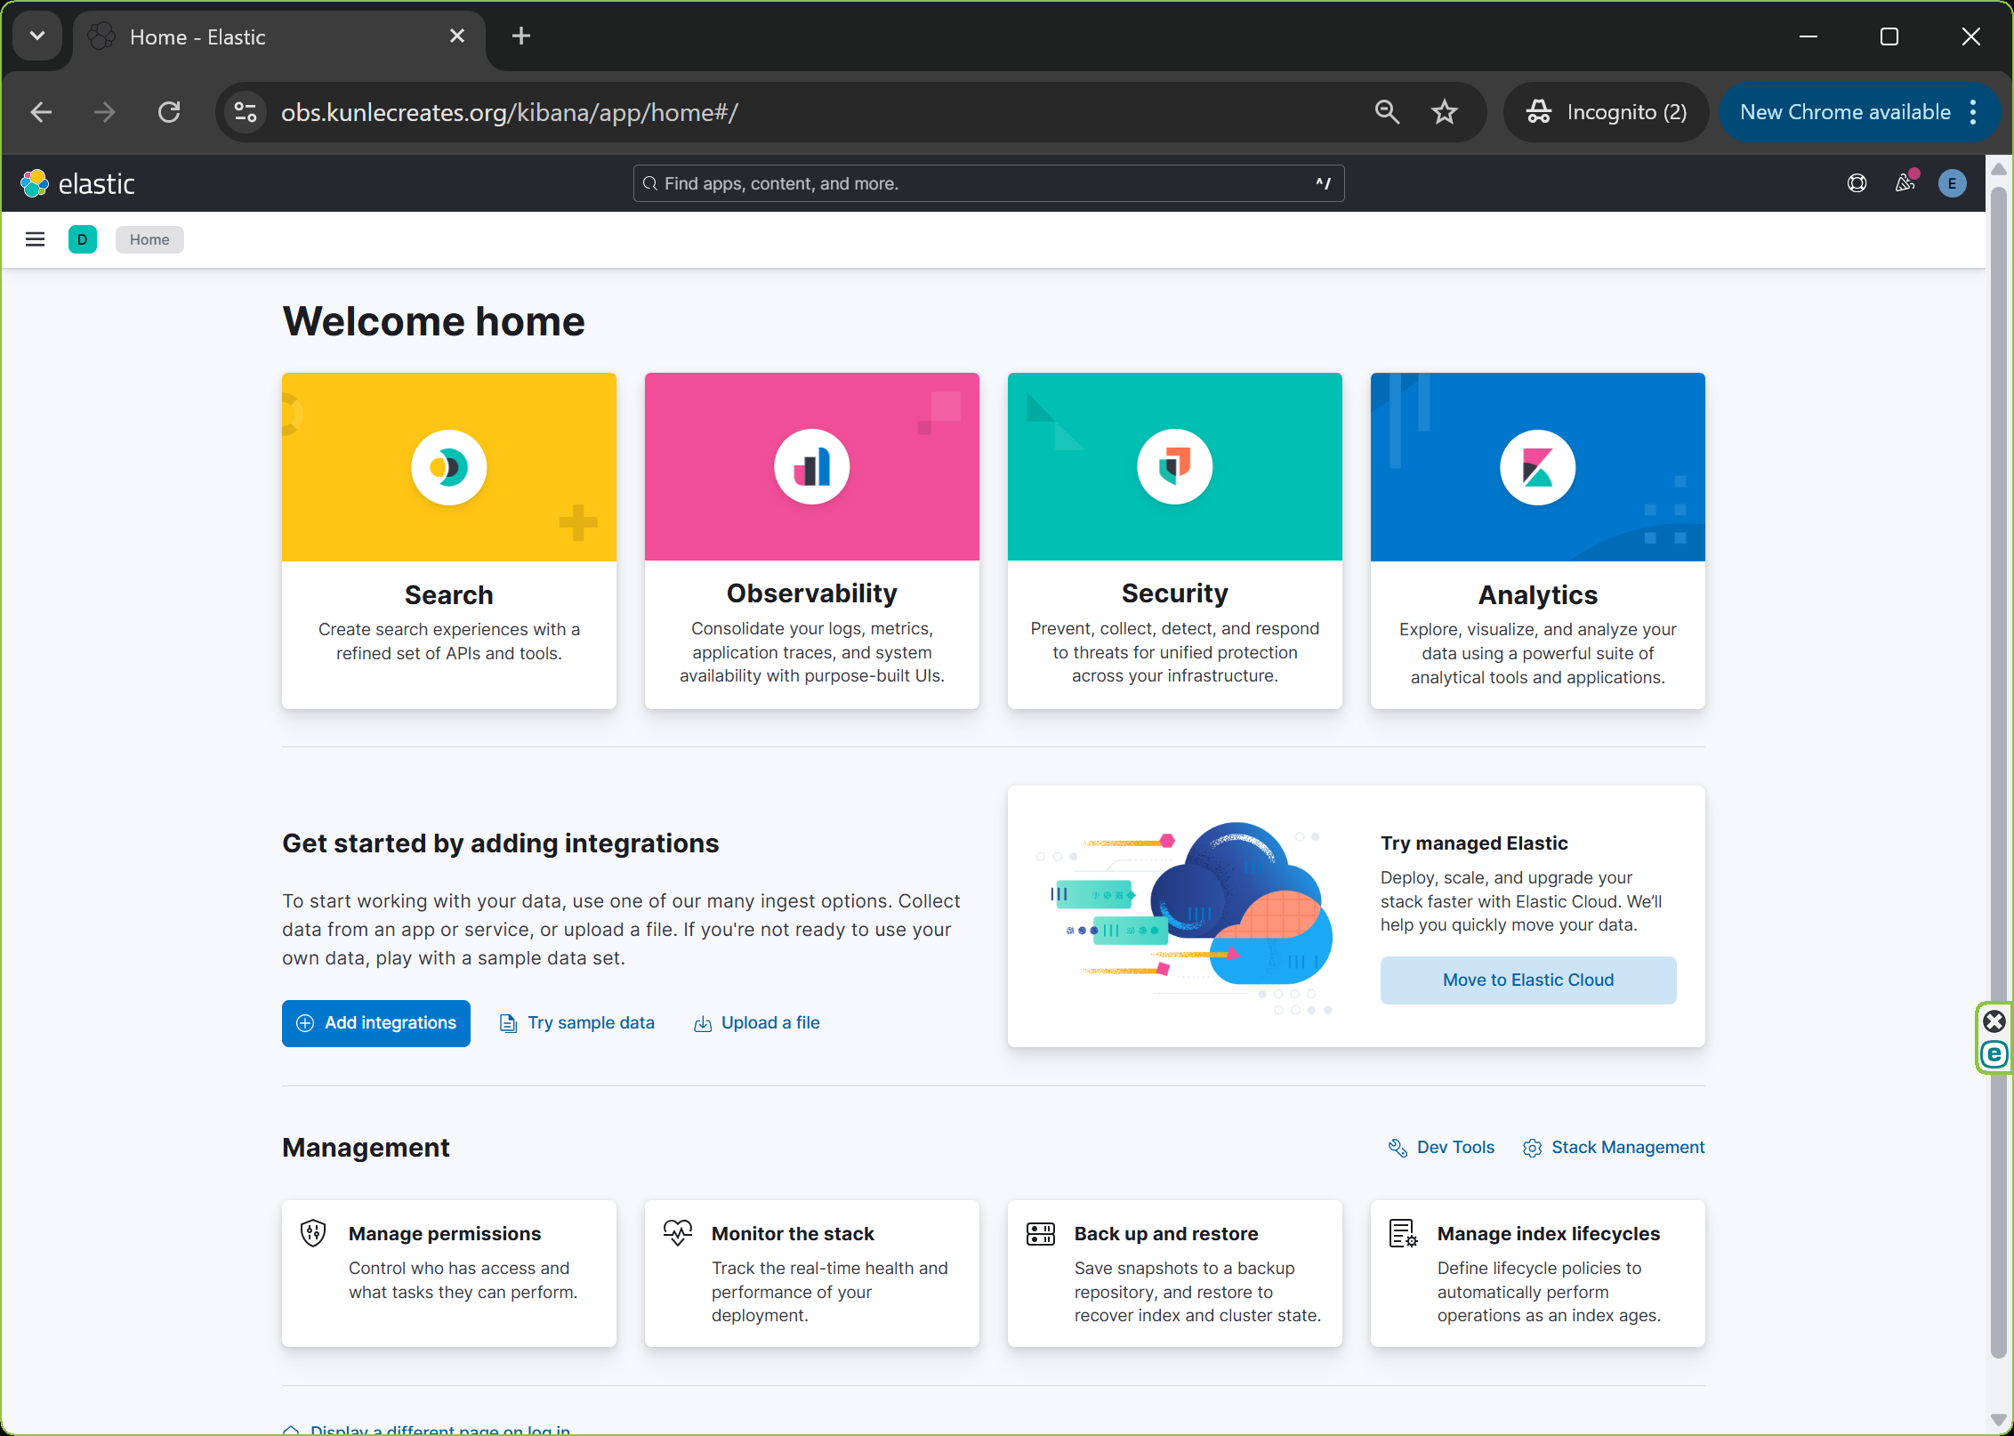
Task: Open the Chrome three-dot menu
Action: click(1973, 112)
